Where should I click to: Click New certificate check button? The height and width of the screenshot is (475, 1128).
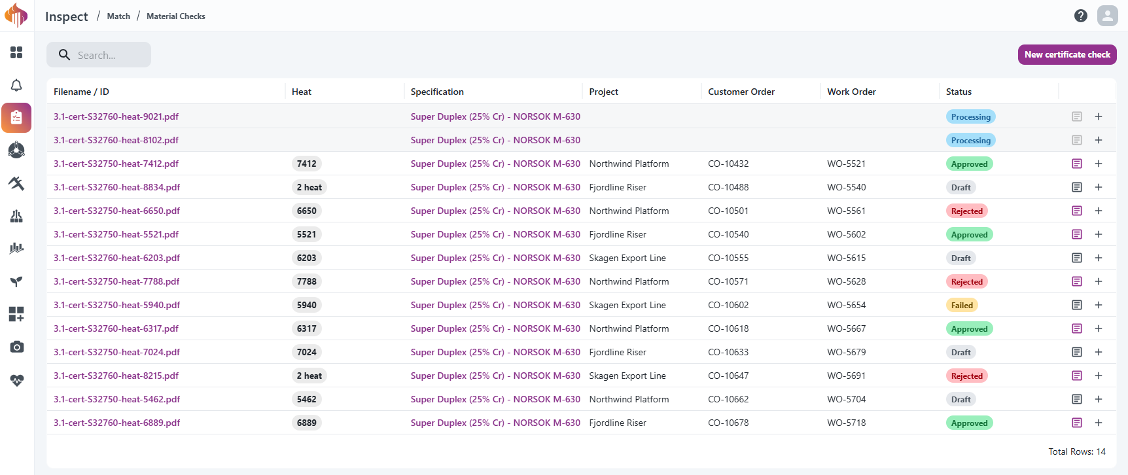click(x=1067, y=54)
